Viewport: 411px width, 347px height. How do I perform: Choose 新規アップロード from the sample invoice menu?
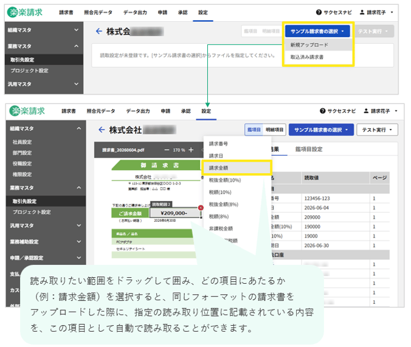click(318, 45)
